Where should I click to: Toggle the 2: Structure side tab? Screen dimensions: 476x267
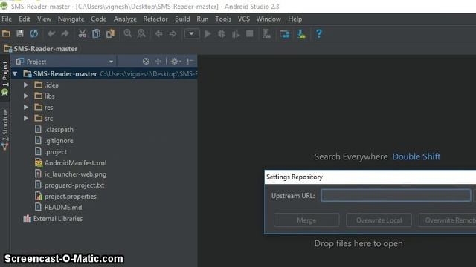pyautogui.click(x=5, y=131)
